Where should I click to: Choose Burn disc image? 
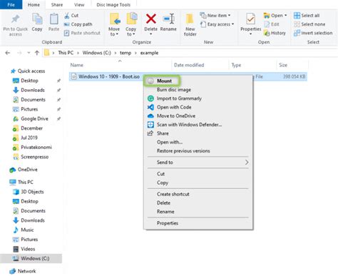click(174, 90)
